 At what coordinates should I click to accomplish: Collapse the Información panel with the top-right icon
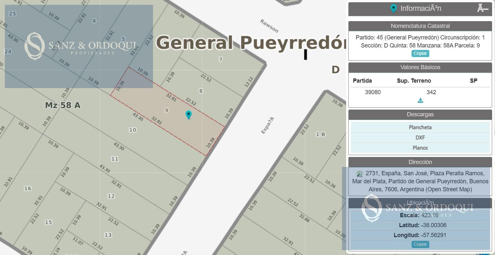click(x=482, y=8)
